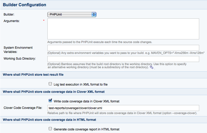The image size is (207, 133).
Task: Open the PHPUnit builder dropdown
Action: 72,15
